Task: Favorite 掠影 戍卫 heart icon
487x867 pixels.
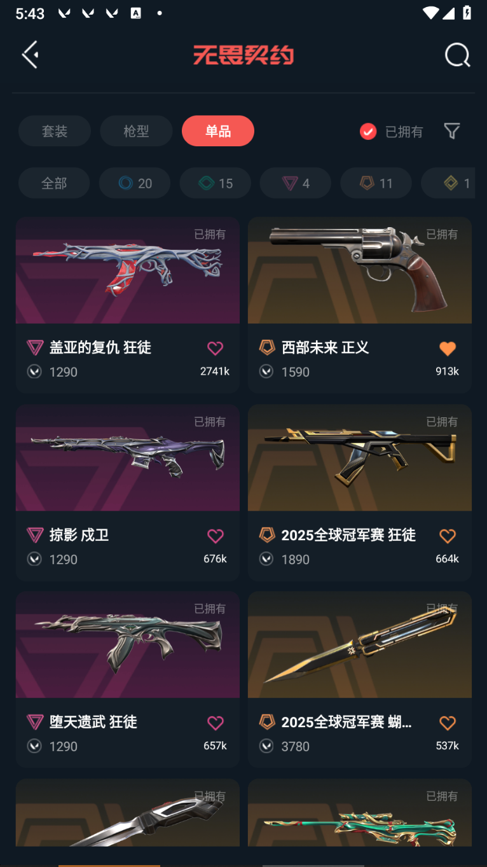Action: [x=216, y=536]
